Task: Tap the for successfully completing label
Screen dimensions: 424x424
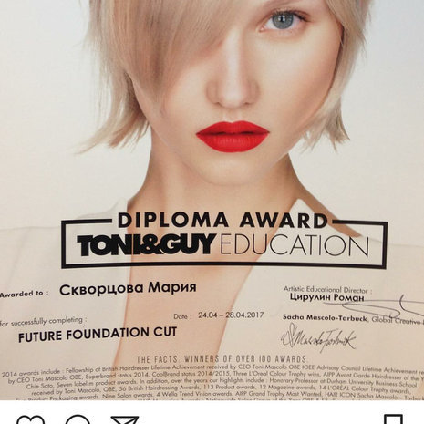Action: click(44, 322)
